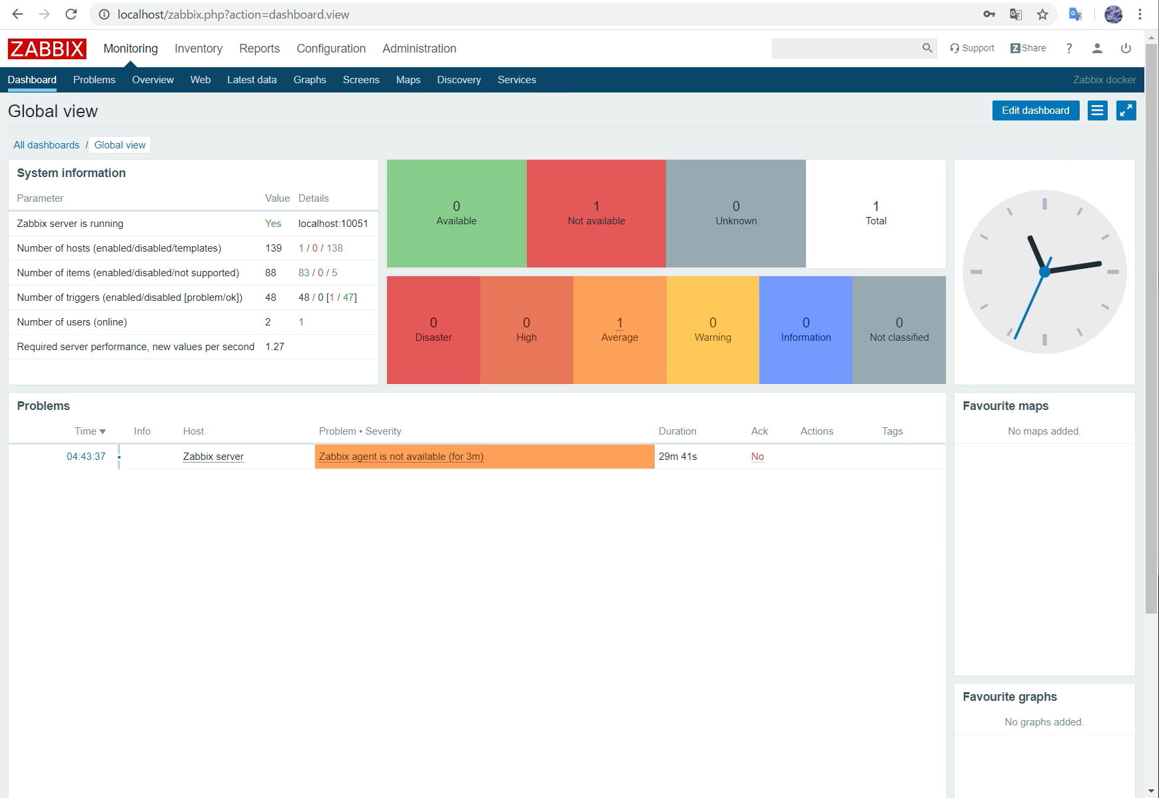Click the Chrome profile avatar
1159x798 pixels.
pyautogui.click(x=1113, y=14)
